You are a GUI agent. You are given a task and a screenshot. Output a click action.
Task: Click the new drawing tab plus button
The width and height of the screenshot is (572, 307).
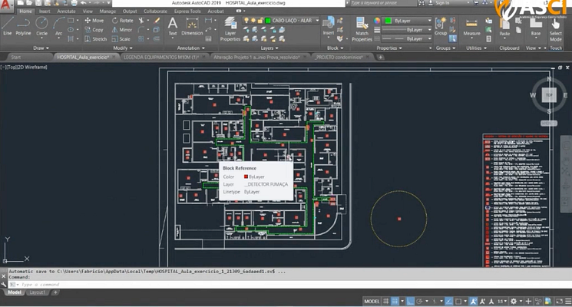380,58
